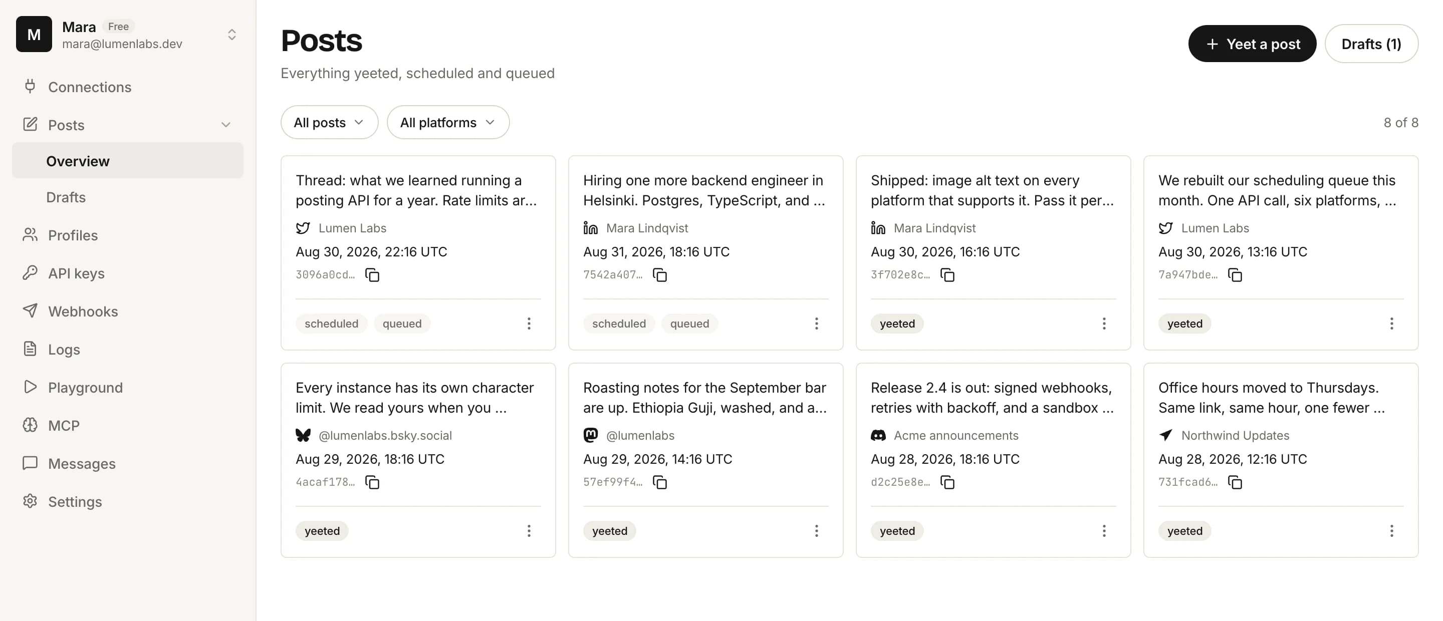Open options menu for Roasting notes post
Screen dimensions: 1443x621
point(816,531)
